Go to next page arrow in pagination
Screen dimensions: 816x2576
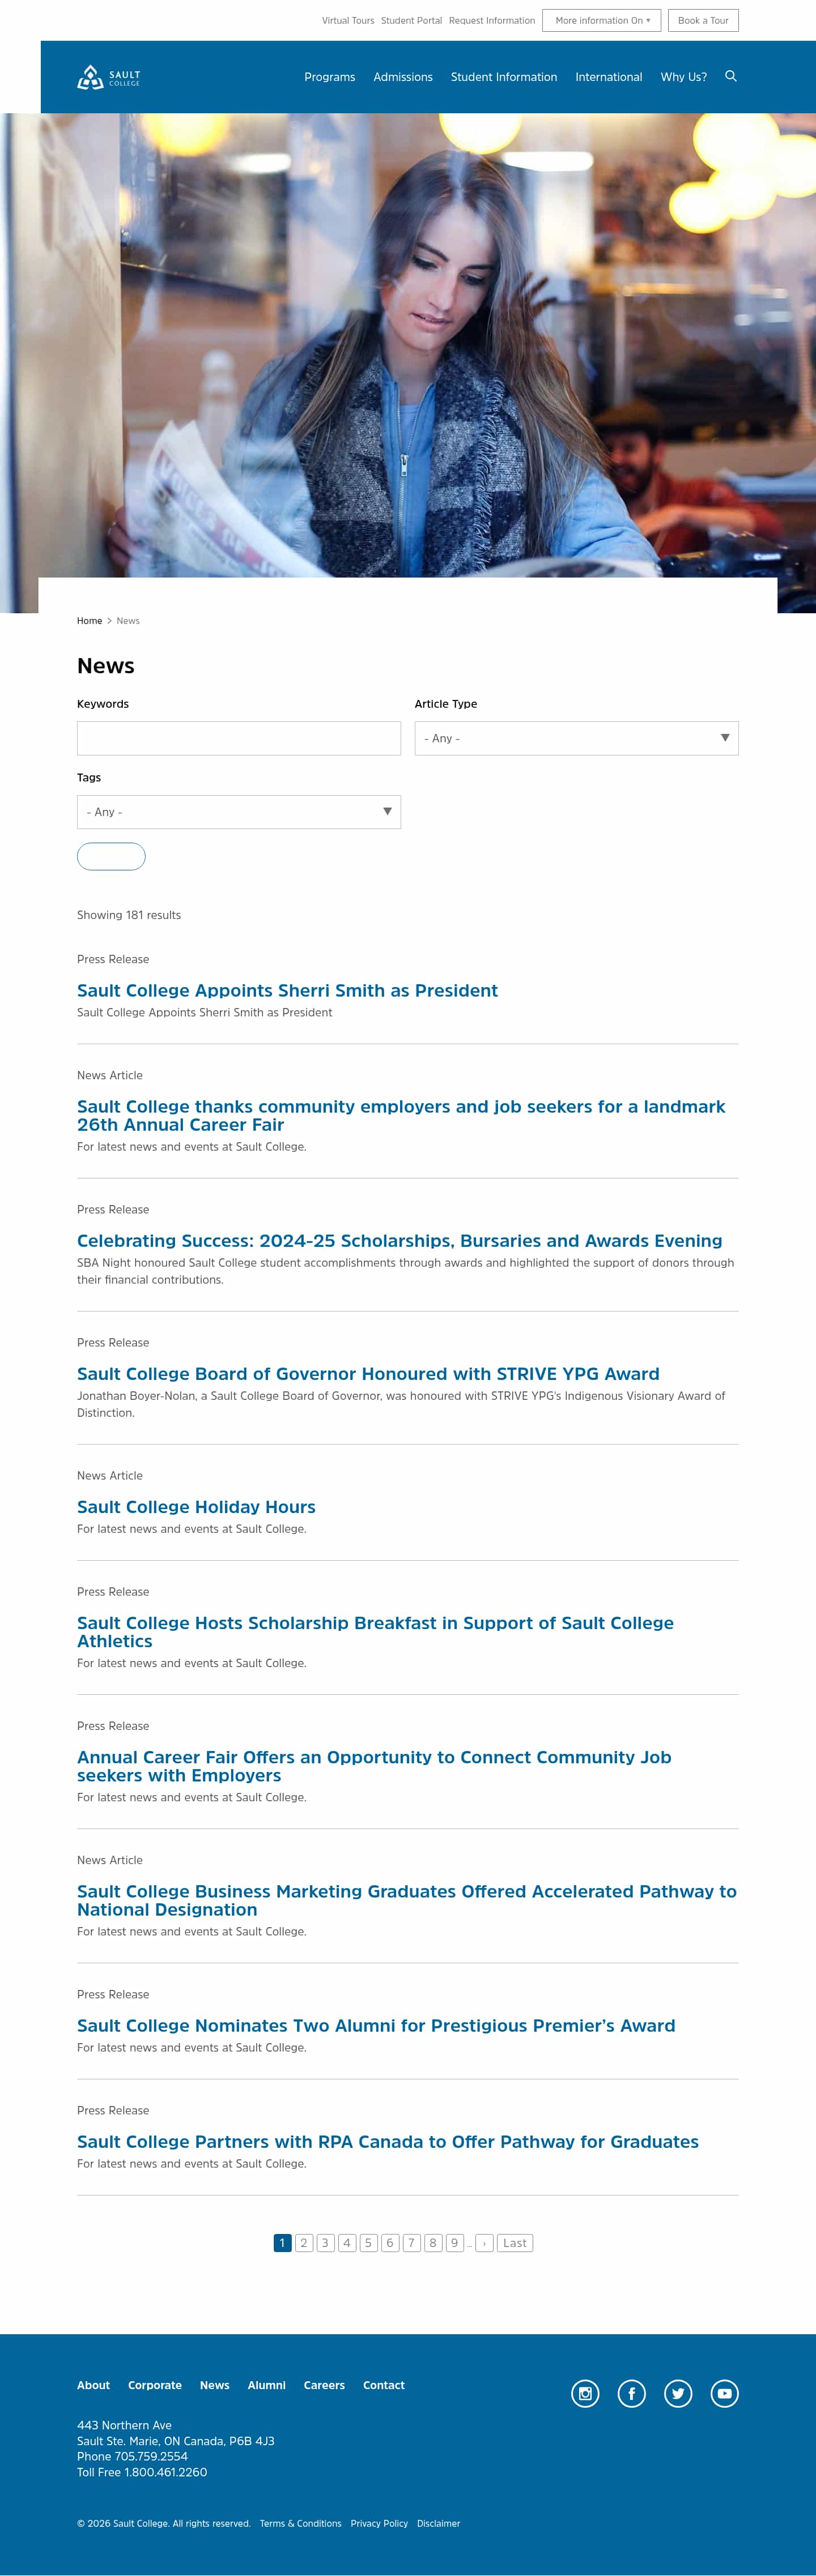pos(484,2243)
